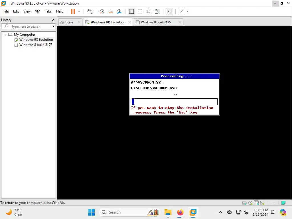Select Windows 9X Evolution in library tree
Viewport: 292px width, 219px height.
click(36, 40)
